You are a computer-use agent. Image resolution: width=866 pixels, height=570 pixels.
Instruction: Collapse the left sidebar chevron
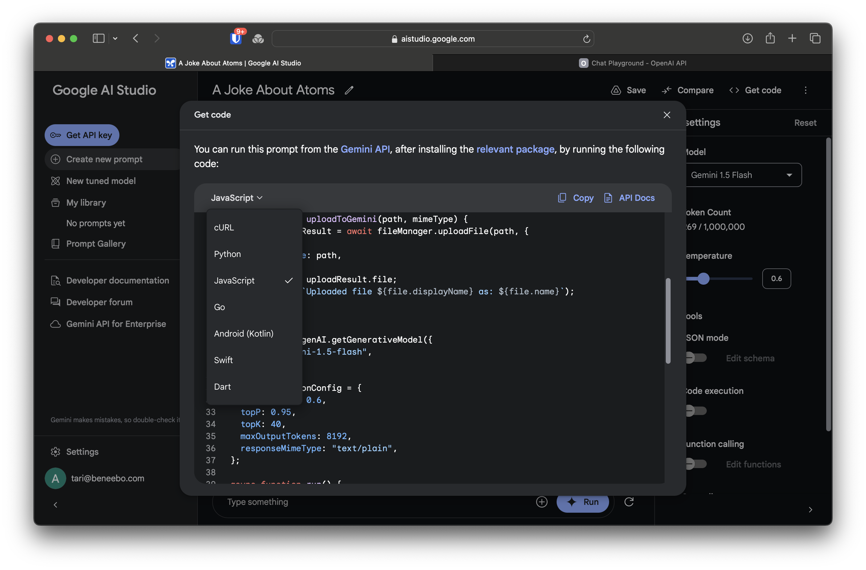[55, 505]
